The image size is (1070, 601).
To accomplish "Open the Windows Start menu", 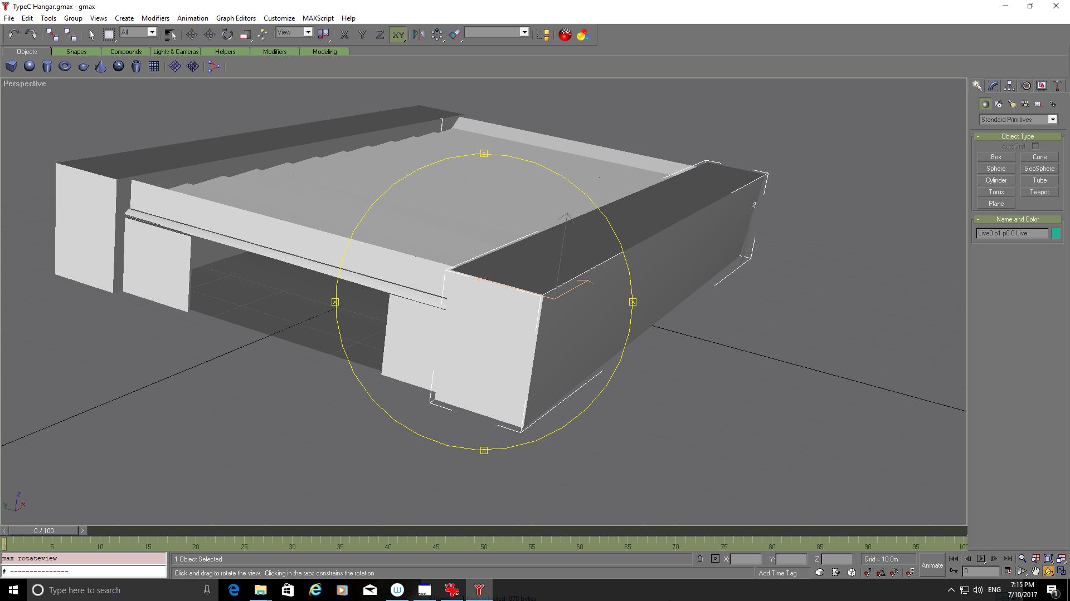I will coord(13,590).
